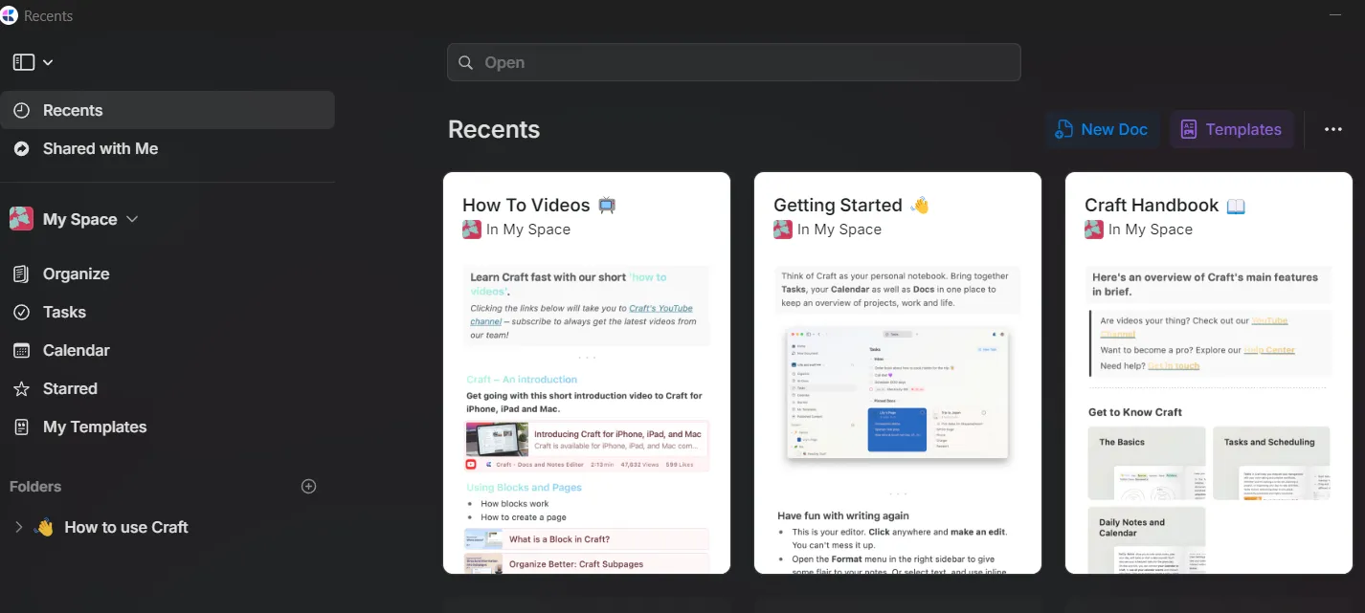Focus the Open search field
1365x613 pixels.
coord(733,62)
